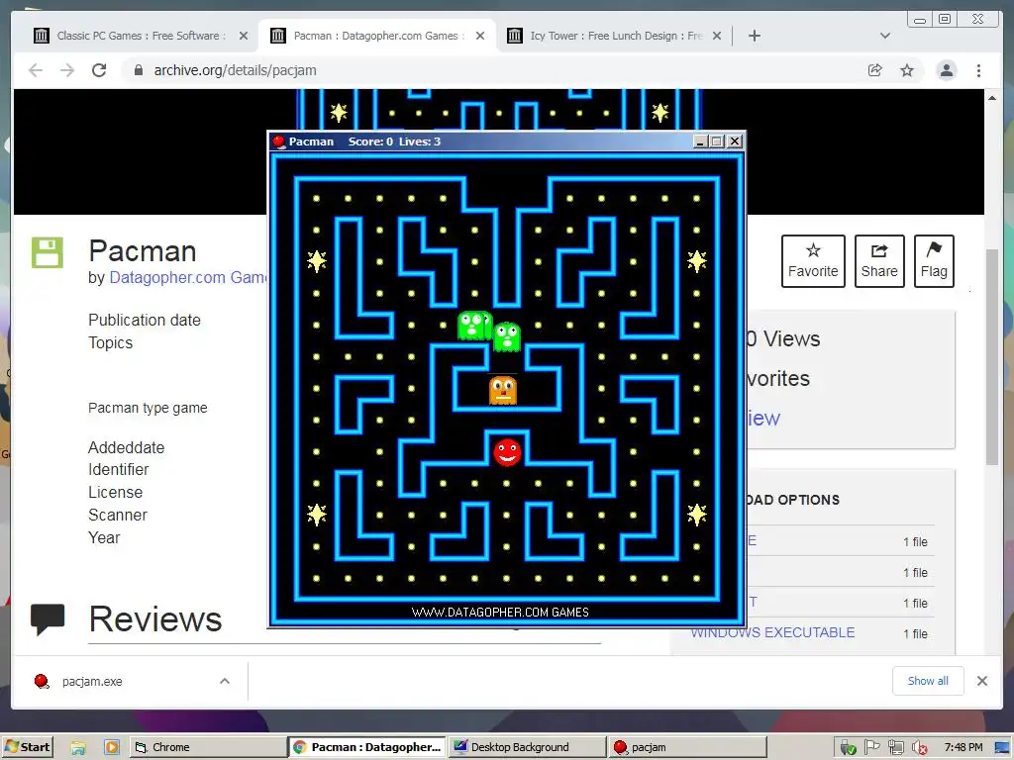This screenshot has height=760, width=1014.
Task: Open a new browser tab
Action: (x=754, y=36)
